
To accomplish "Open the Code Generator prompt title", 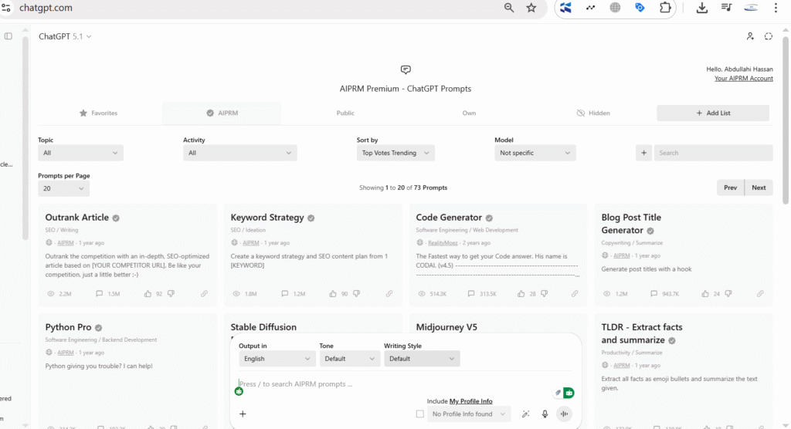I will [449, 218].
